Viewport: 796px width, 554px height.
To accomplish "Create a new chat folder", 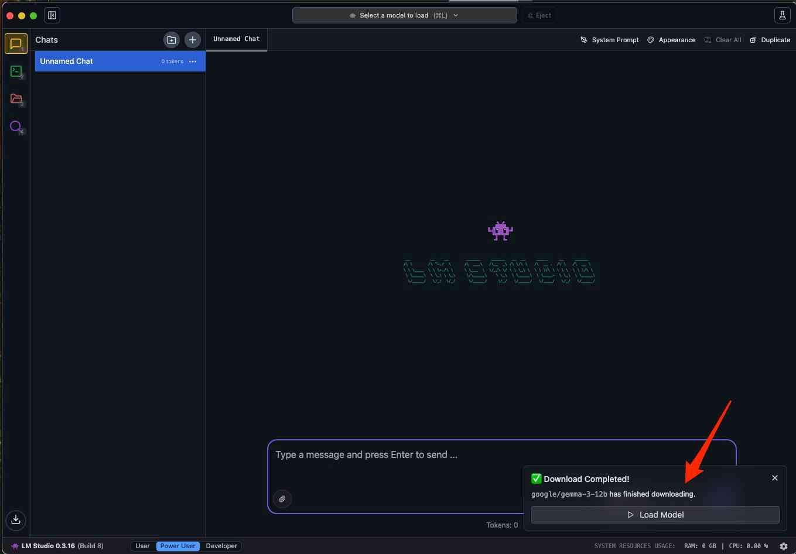I will (x=171, y=40).
